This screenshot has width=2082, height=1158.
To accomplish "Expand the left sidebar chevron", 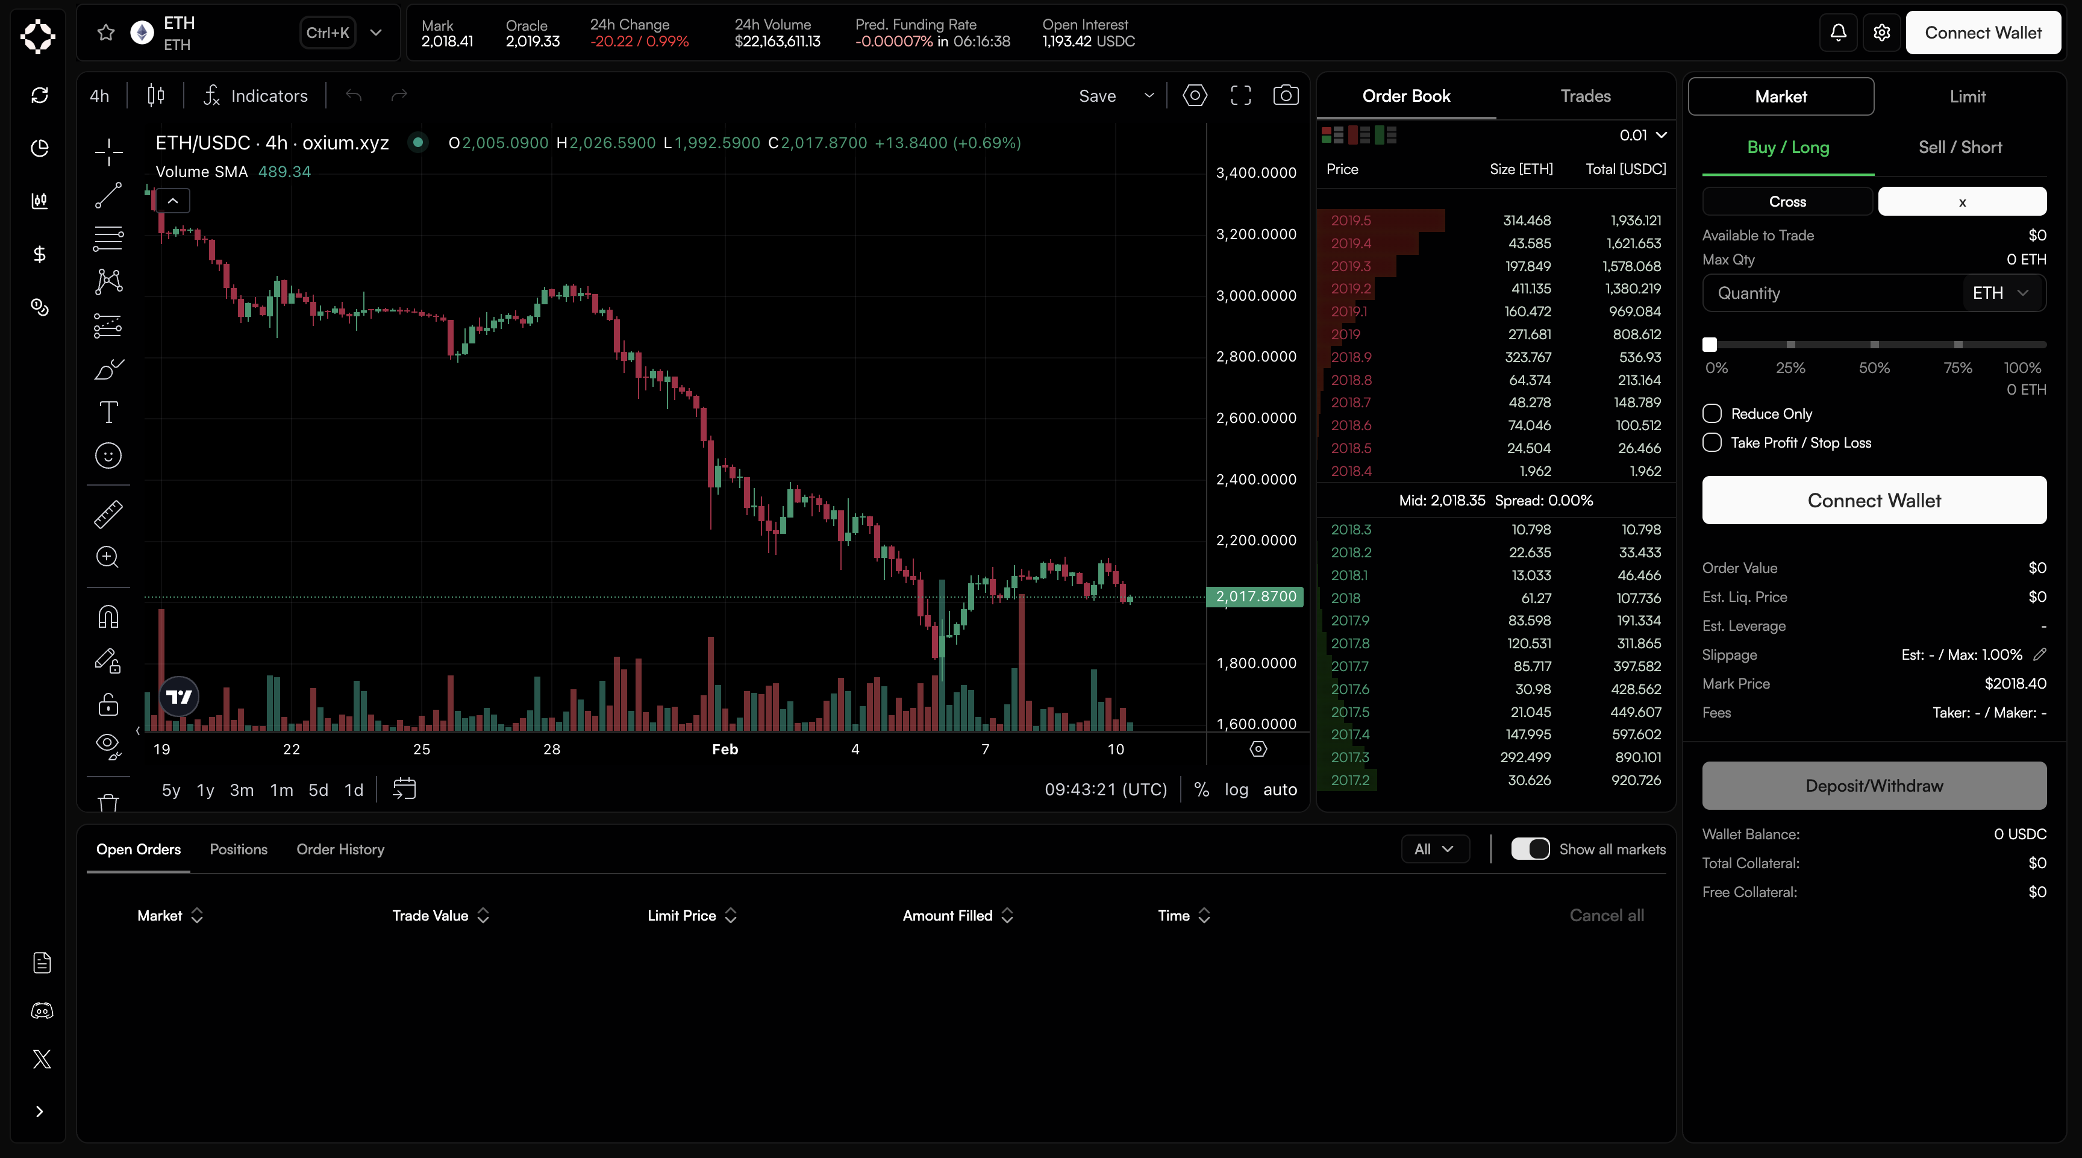I will [x=39, y=1111].
